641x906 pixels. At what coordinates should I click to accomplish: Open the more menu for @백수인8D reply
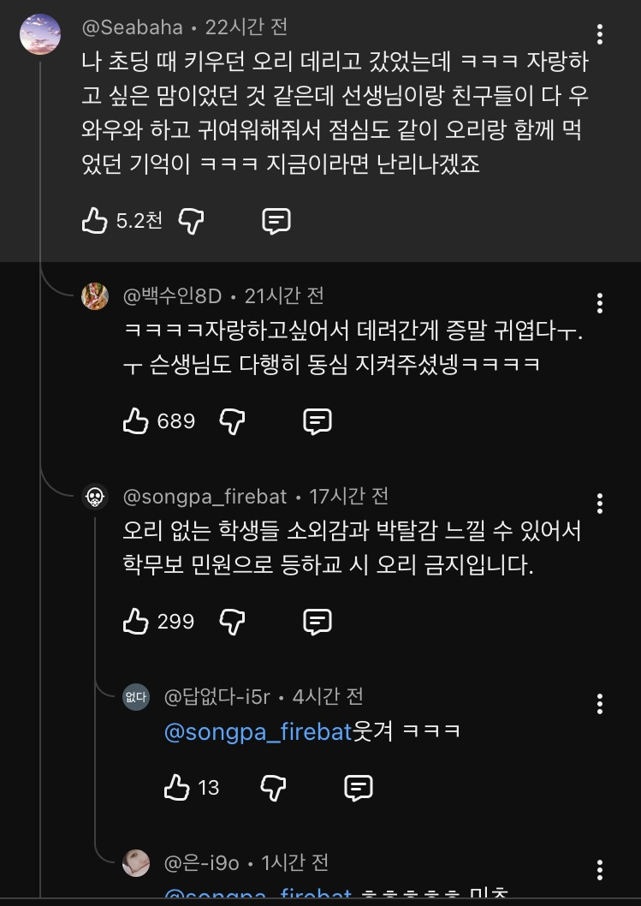(600, 303)
